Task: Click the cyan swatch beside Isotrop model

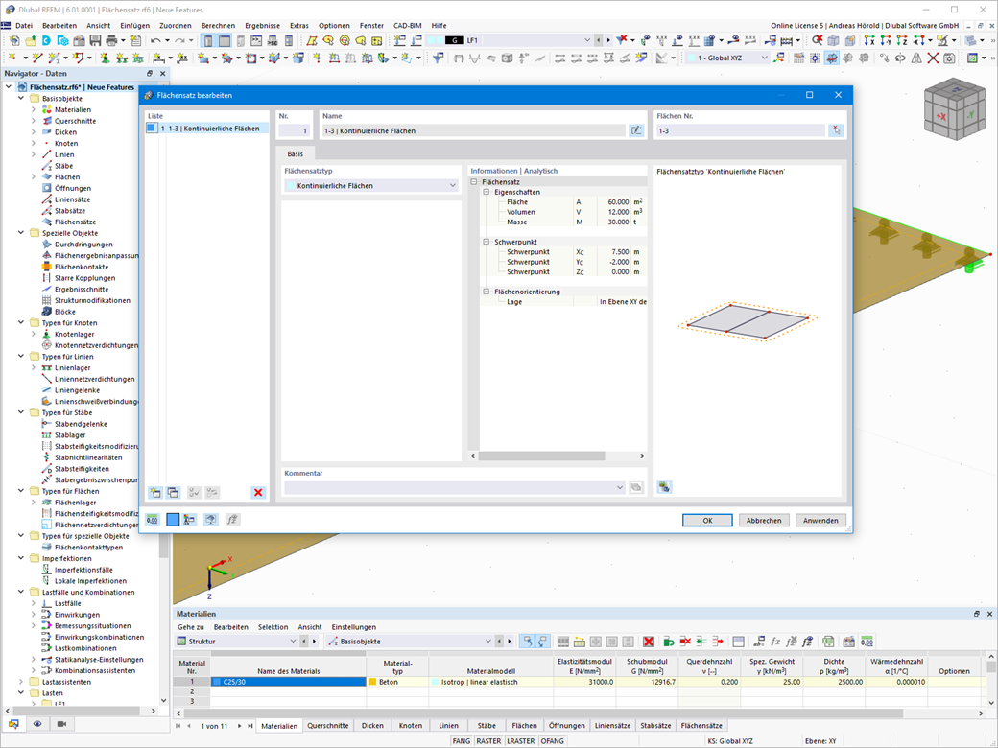Action: pos(436,682)
